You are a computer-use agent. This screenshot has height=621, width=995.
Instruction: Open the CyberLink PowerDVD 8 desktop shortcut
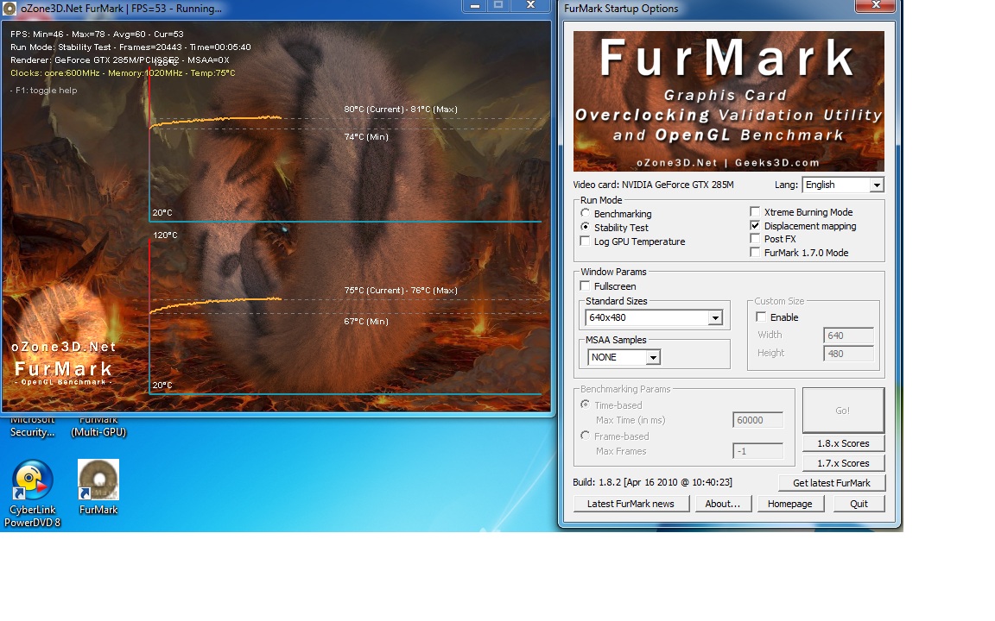pos(32,493)
